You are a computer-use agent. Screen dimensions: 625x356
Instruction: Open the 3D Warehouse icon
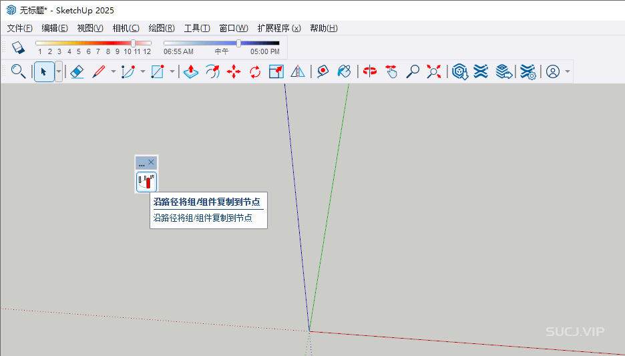pyautogui.click(x=460, y=71)
